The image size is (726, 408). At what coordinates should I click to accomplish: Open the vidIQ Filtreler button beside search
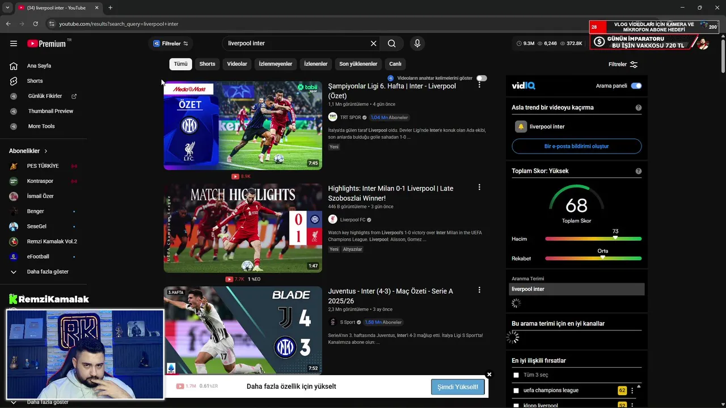coord(170,44)
